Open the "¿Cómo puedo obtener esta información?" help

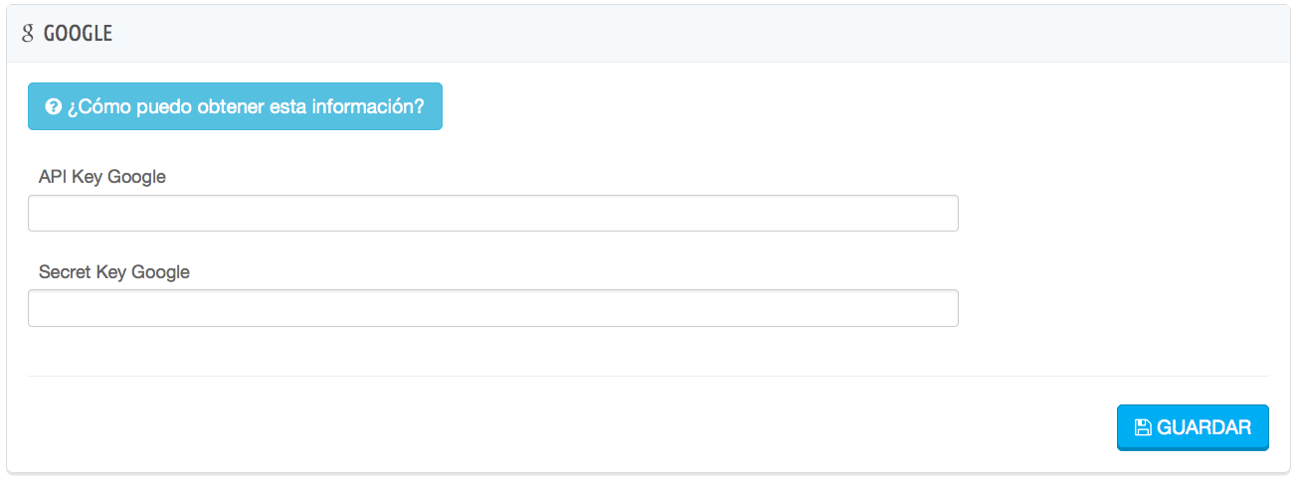(235, 106)
